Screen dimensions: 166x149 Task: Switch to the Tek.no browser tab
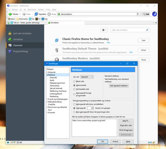coord(27,23)
